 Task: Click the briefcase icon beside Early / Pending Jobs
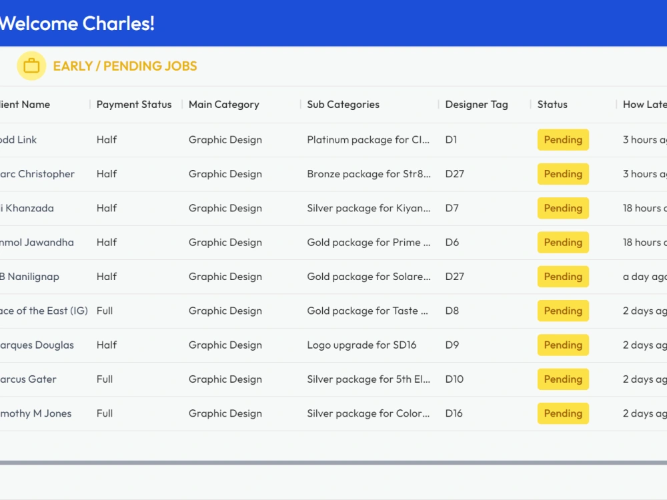(31, 66)
